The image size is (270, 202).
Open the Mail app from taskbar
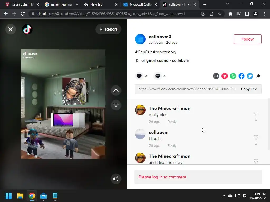(x=44, y=196)
